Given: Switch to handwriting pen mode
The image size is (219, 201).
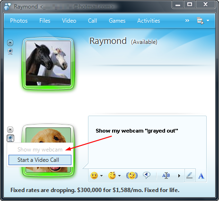Looking at the screenshot, I should pos(190,176).
